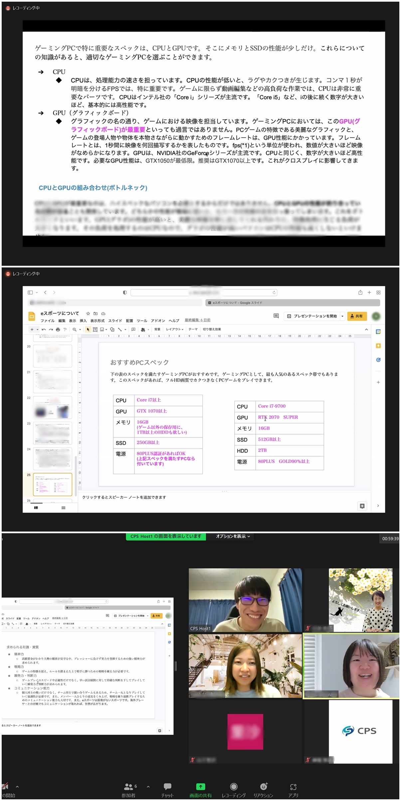
Task: Open the 表示形式 menu
Action: (98, 321)
